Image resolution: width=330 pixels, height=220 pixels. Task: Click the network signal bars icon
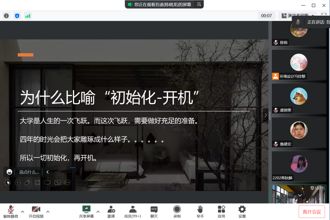click(28, 16)
